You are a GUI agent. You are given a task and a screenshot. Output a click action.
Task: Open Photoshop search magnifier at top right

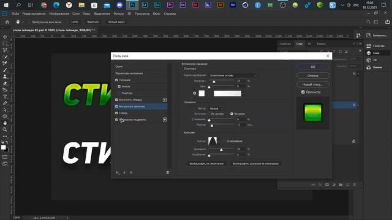pyautogui.click(x=368, y=22)
